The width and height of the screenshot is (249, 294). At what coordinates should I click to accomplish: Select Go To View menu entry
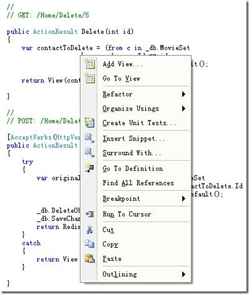[136, 79]
